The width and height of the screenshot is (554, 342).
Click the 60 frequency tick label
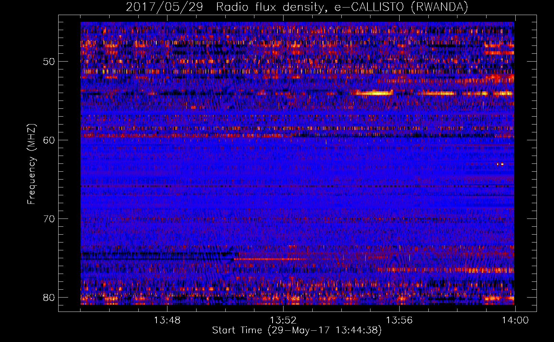click(x=49, y=140)
